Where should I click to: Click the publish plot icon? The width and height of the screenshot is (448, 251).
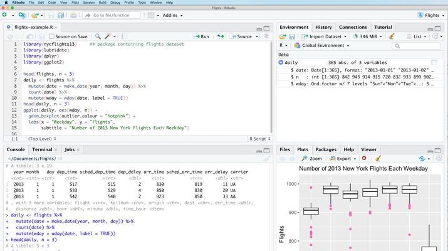422,158
